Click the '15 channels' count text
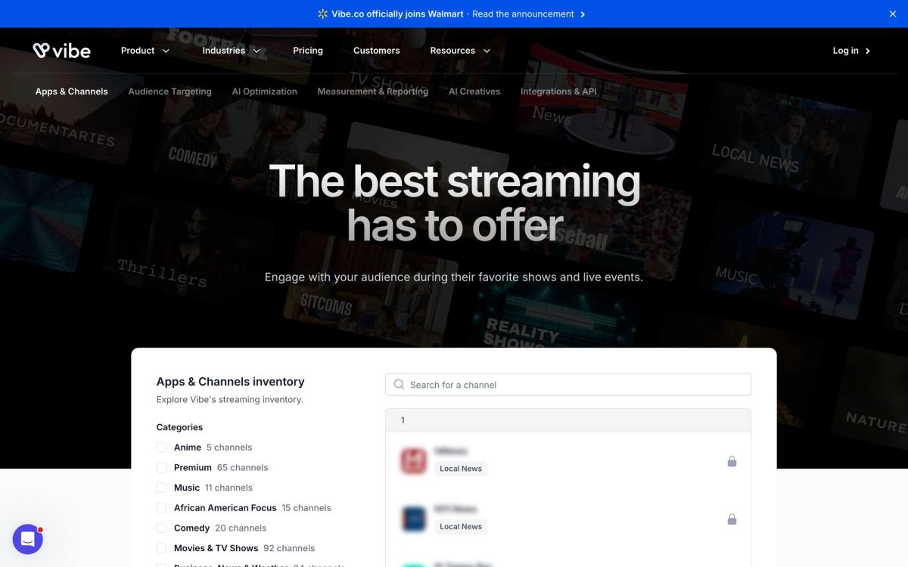908x567 pixels. 306,507
